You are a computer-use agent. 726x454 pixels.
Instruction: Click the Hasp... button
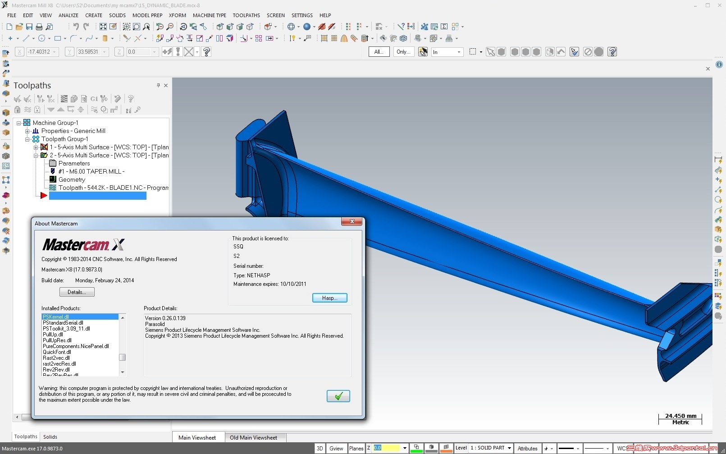point(330,298)
